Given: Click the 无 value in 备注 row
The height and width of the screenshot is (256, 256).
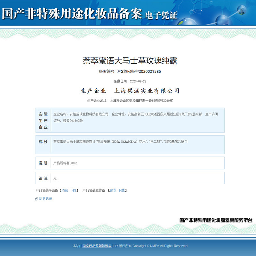Looking at the screenshot, I should tap(55, 178).
